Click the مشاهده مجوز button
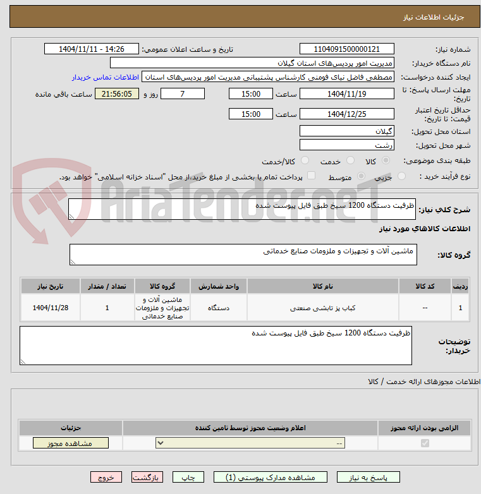 coord(71,443)
